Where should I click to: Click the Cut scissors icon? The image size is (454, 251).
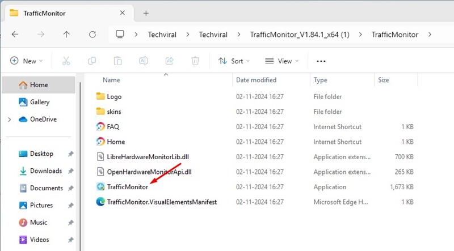pos(66,61)
